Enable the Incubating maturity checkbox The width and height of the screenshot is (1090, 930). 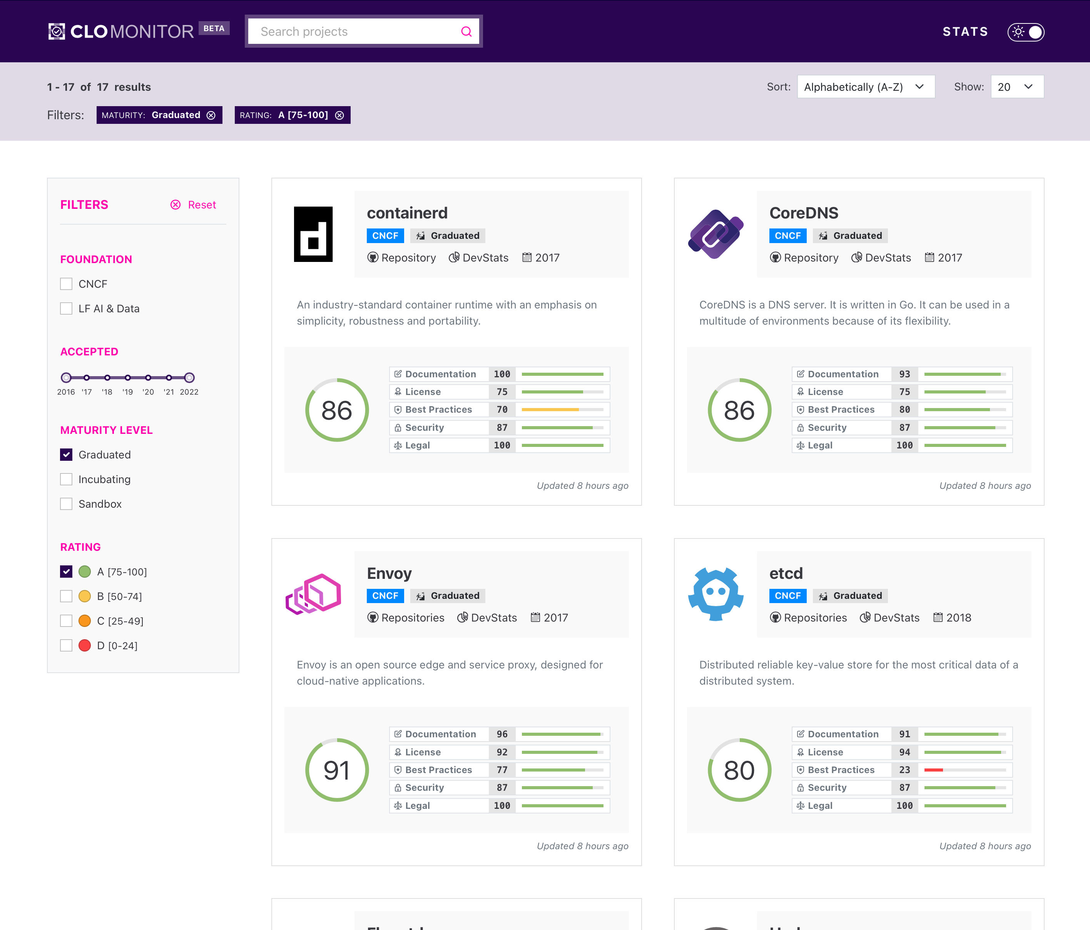coord(66,480)
